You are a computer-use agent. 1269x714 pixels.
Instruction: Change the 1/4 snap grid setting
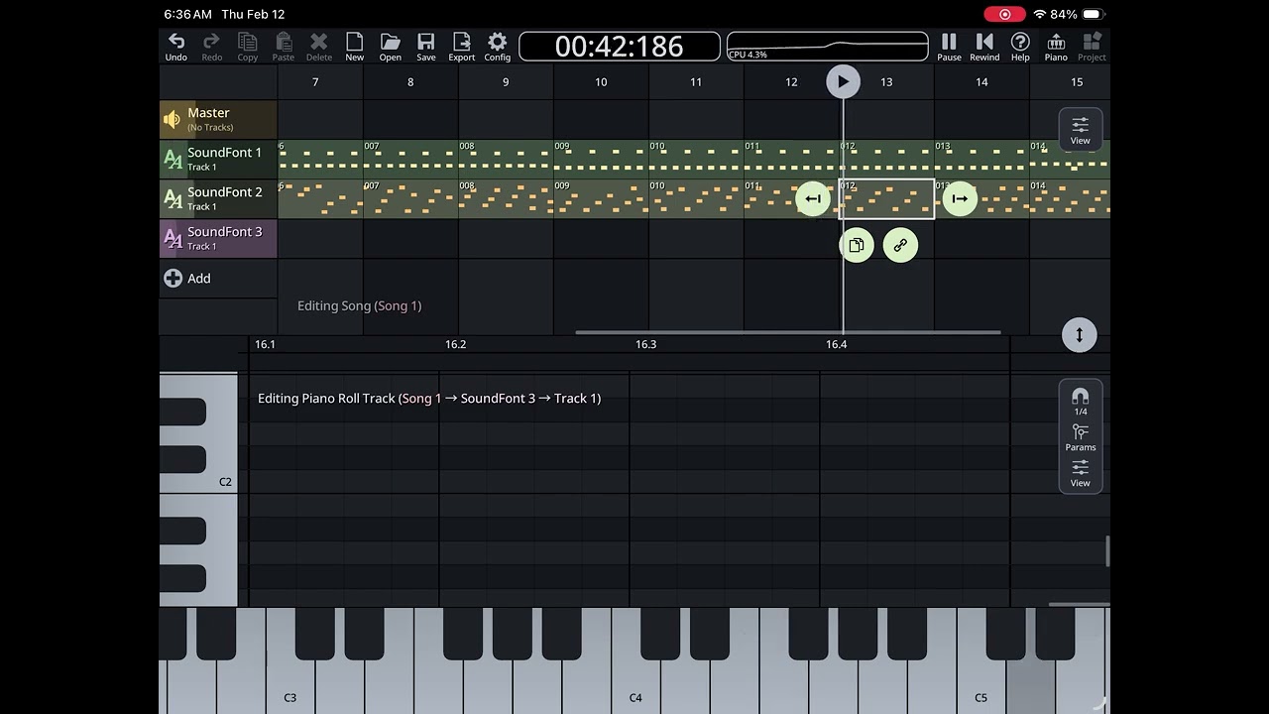click(x=1080, y=401)
